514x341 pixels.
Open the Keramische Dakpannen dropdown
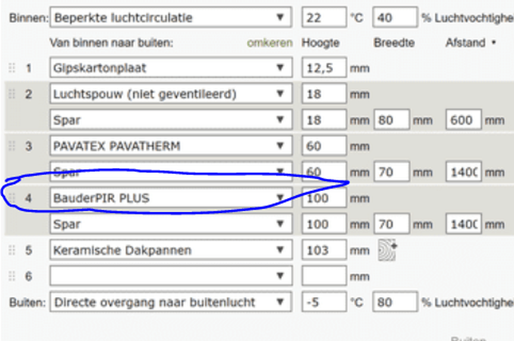(171, 250)
